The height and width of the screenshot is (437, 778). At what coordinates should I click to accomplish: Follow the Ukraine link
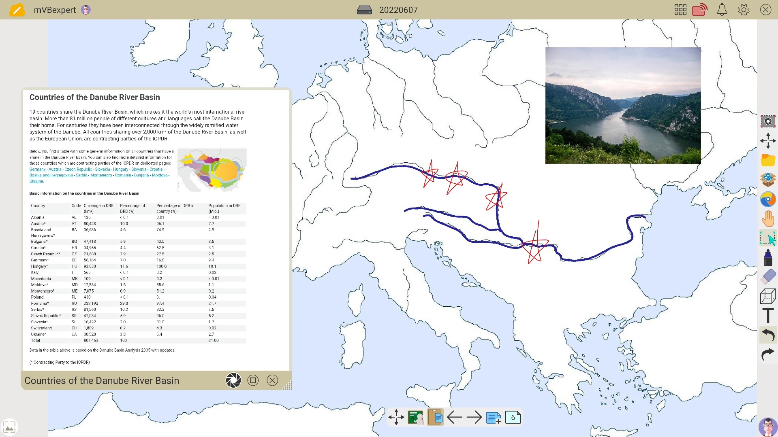coord(36,181)
